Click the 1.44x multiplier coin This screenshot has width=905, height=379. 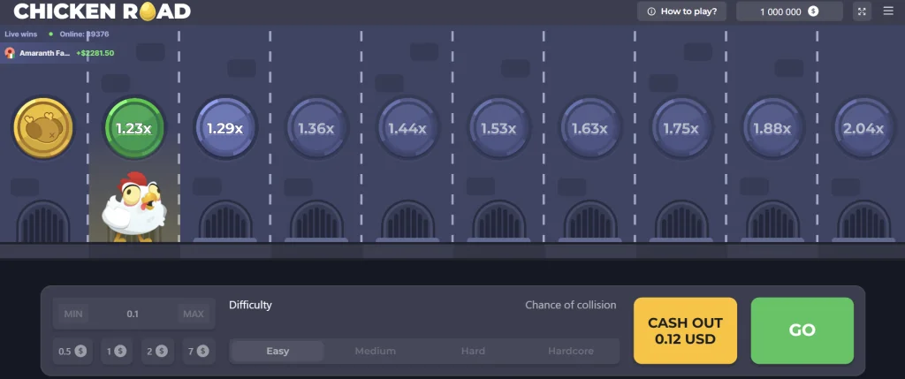407,128
